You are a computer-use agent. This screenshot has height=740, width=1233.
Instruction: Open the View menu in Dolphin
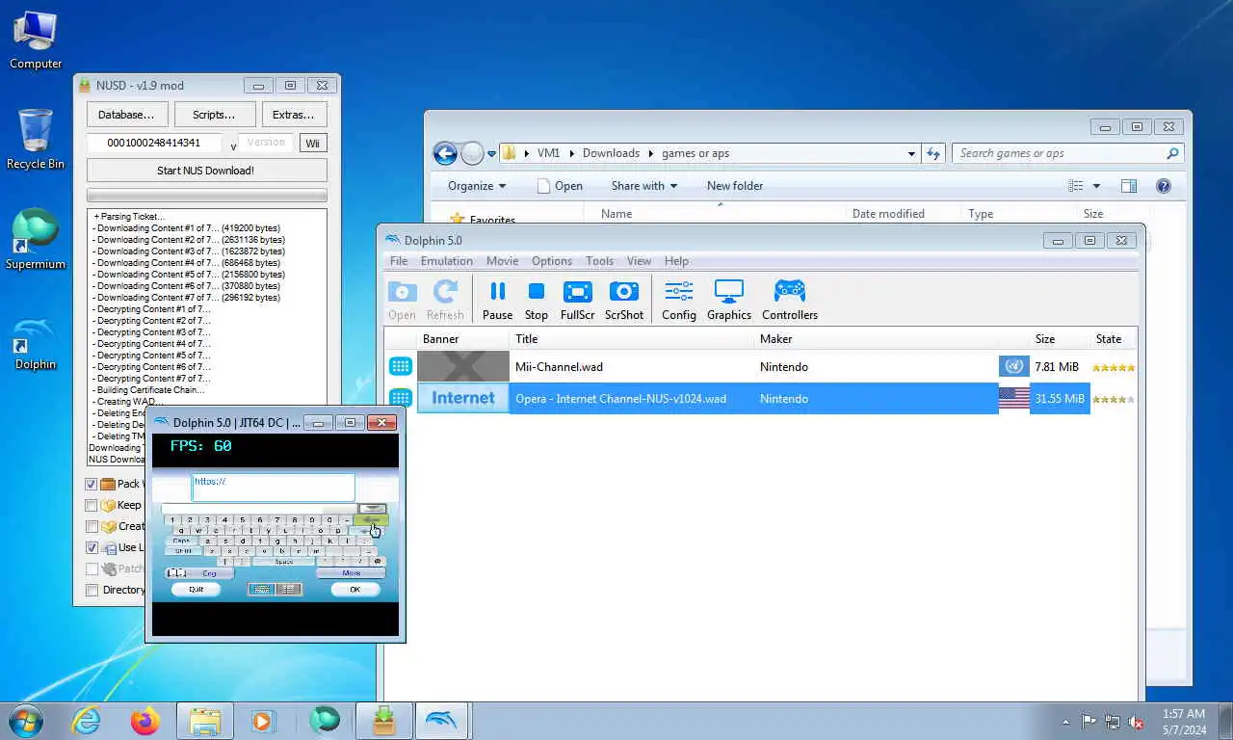pos(639,261)
